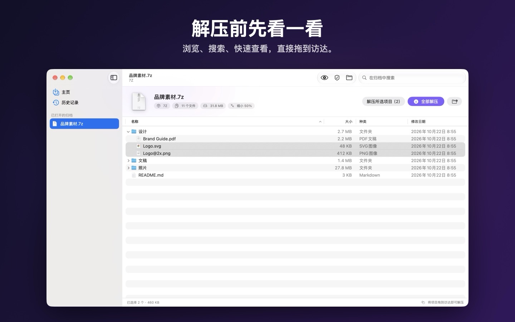Select the 设计 folder row

point(295,132)
